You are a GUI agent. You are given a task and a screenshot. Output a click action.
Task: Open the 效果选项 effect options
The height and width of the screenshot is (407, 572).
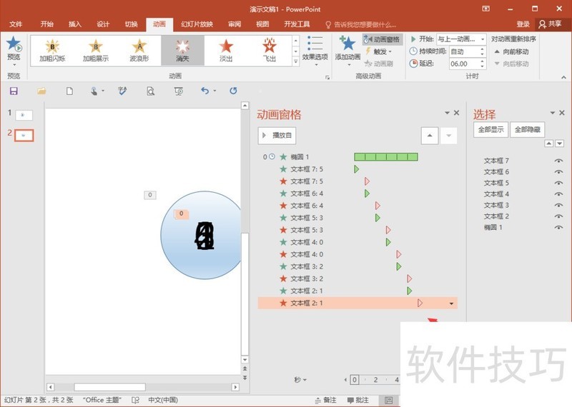[x=315, y=49]
